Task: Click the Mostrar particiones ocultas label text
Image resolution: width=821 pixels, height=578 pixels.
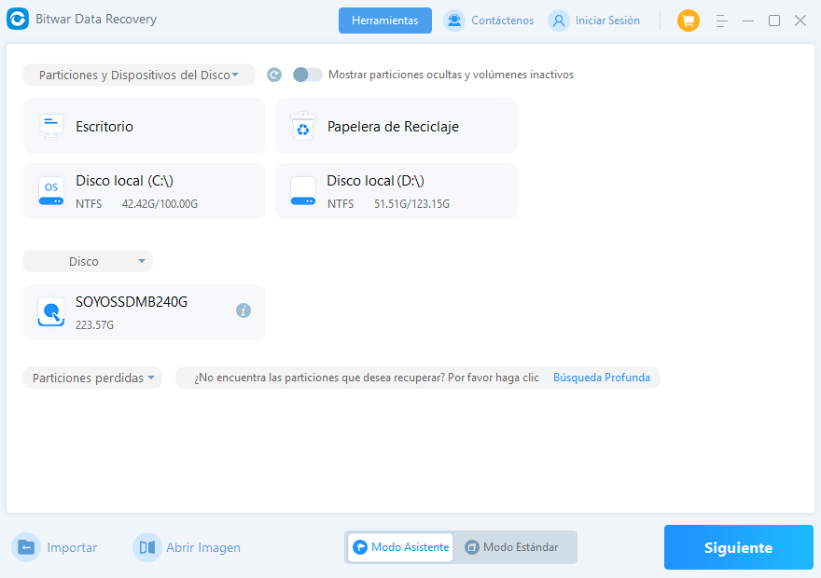Action: coord(451,75)
